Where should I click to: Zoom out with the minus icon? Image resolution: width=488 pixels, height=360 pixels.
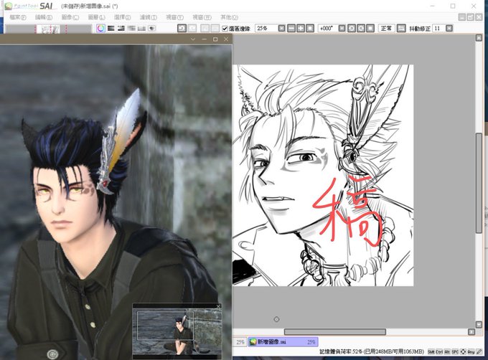[x=291, y=28]
